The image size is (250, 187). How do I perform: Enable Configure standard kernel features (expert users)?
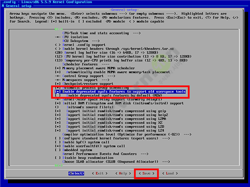tap(112, 138)
